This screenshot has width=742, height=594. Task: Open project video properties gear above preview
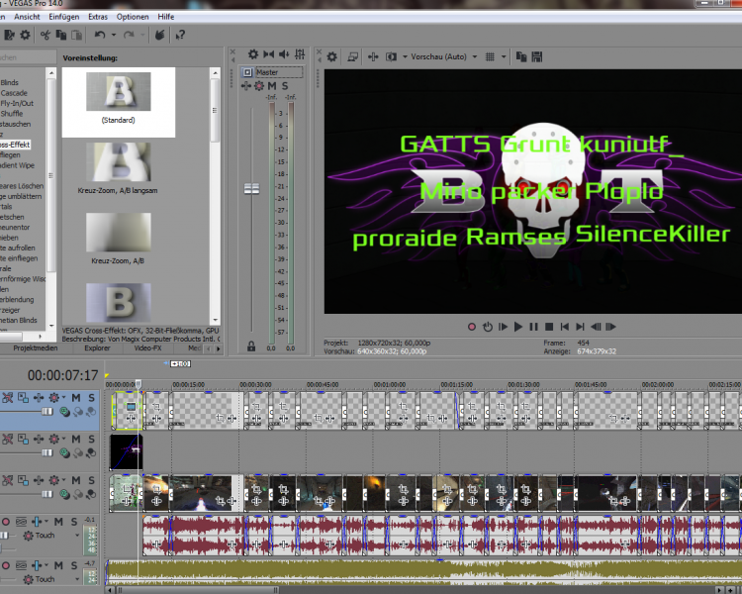pyautogui.click(x=332, y=56)
